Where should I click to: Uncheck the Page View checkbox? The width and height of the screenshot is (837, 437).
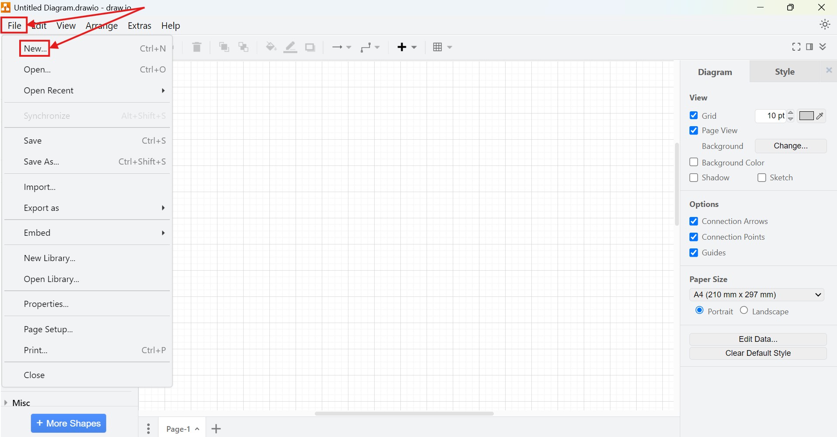pos(693,131)
